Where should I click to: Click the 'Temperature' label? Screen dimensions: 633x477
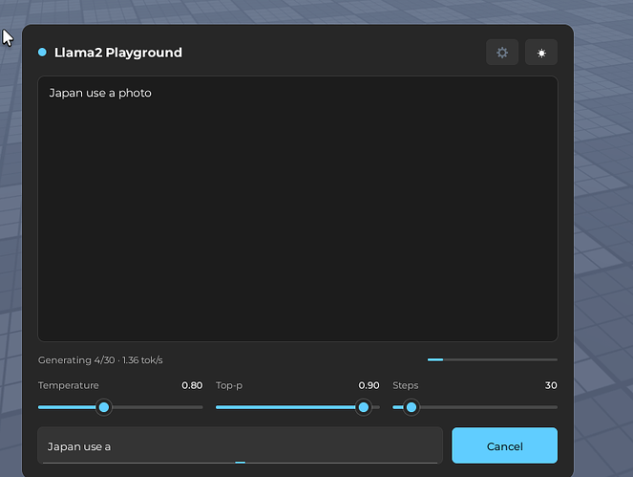coord(68,385)
